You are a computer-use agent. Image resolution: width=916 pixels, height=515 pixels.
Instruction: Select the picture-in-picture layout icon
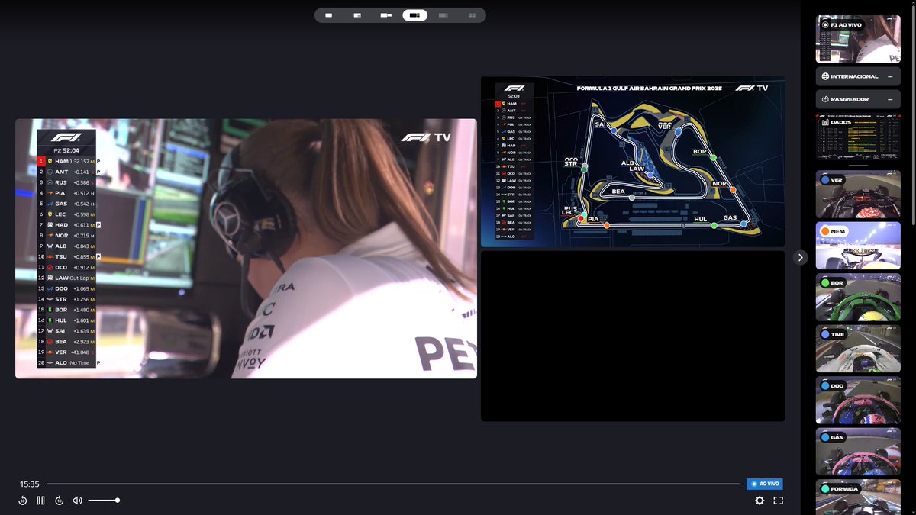[357, 14]
